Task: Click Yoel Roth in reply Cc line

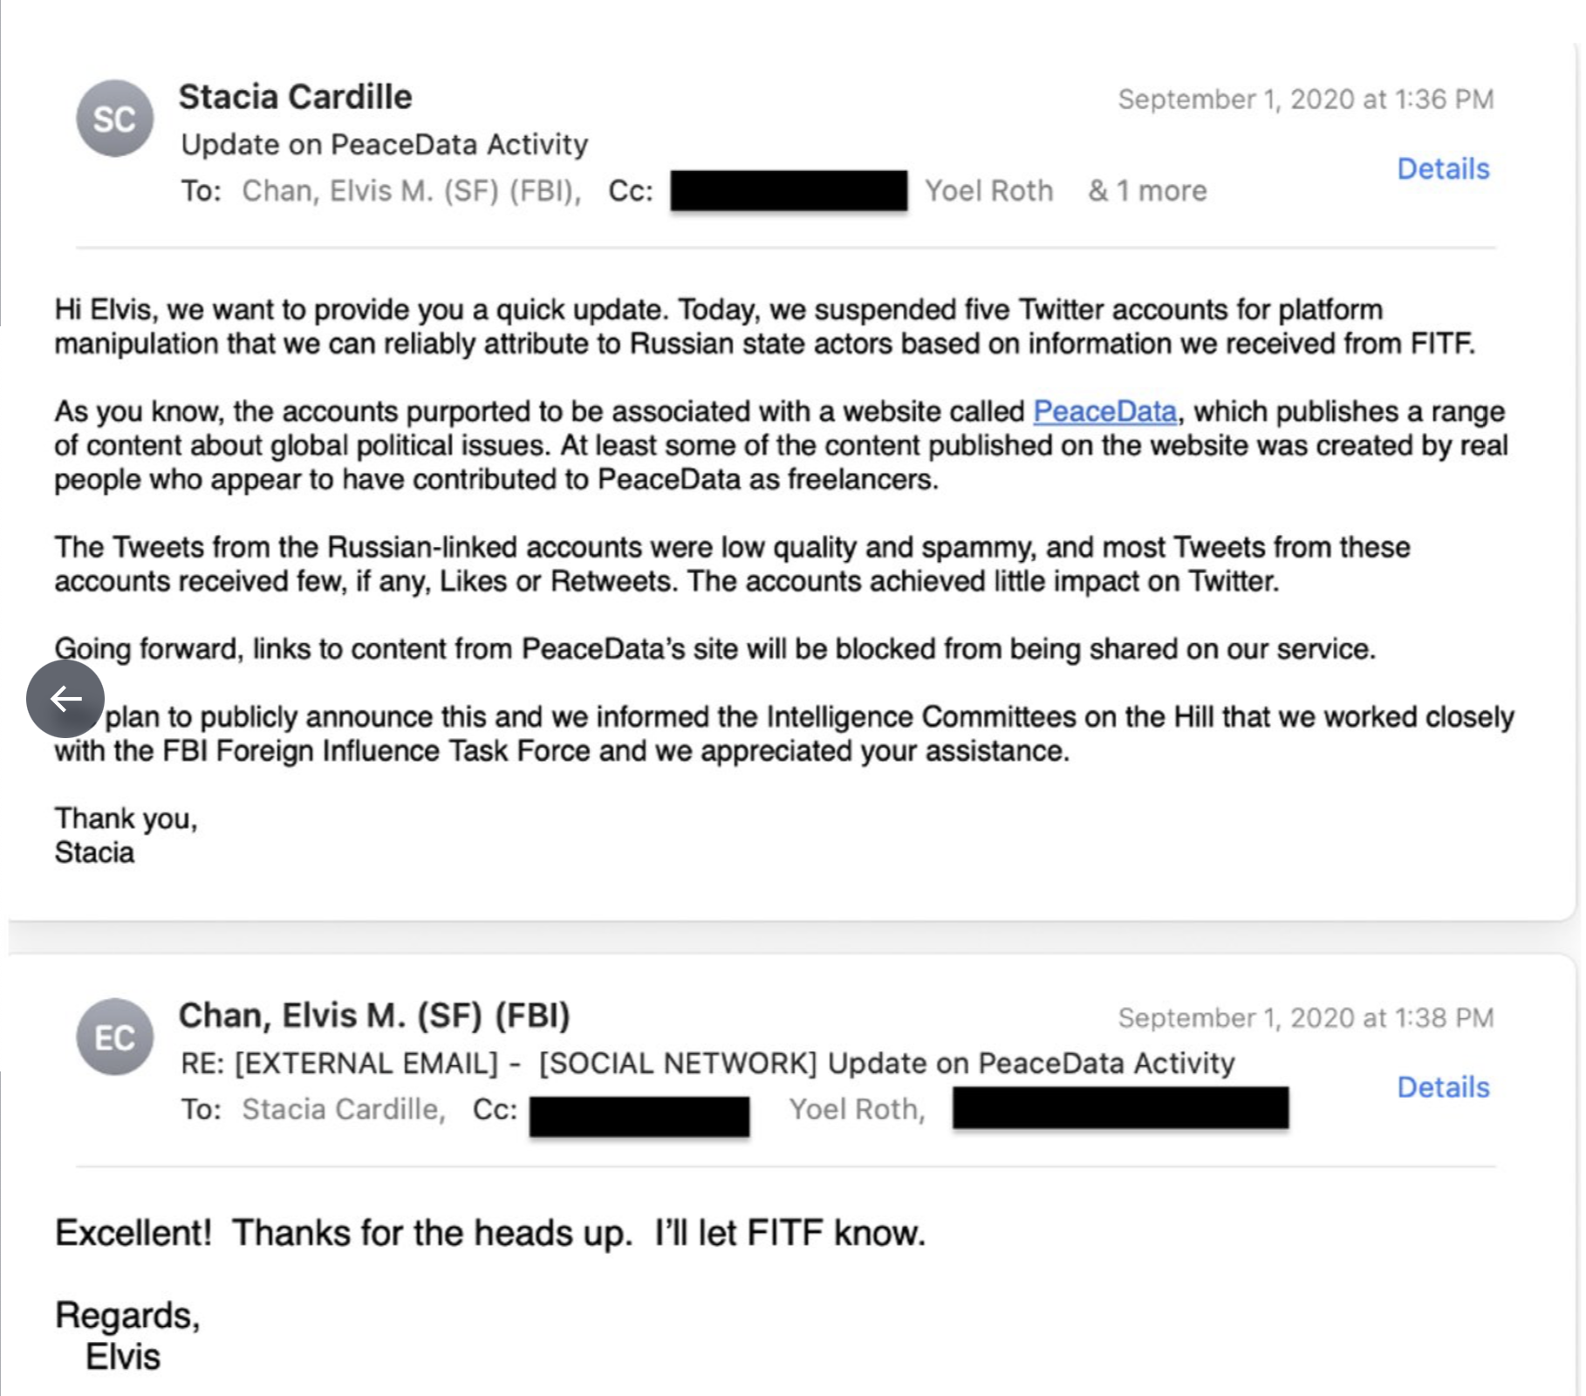Action: [857, 1109]
